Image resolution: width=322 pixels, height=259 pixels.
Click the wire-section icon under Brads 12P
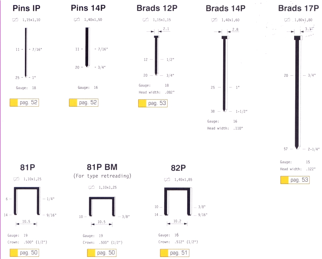[146, 20]
